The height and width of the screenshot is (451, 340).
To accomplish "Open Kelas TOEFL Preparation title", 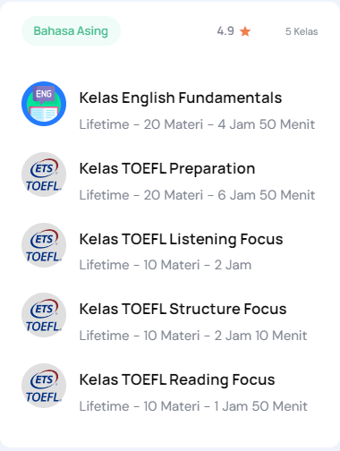I will pos(167,169).
